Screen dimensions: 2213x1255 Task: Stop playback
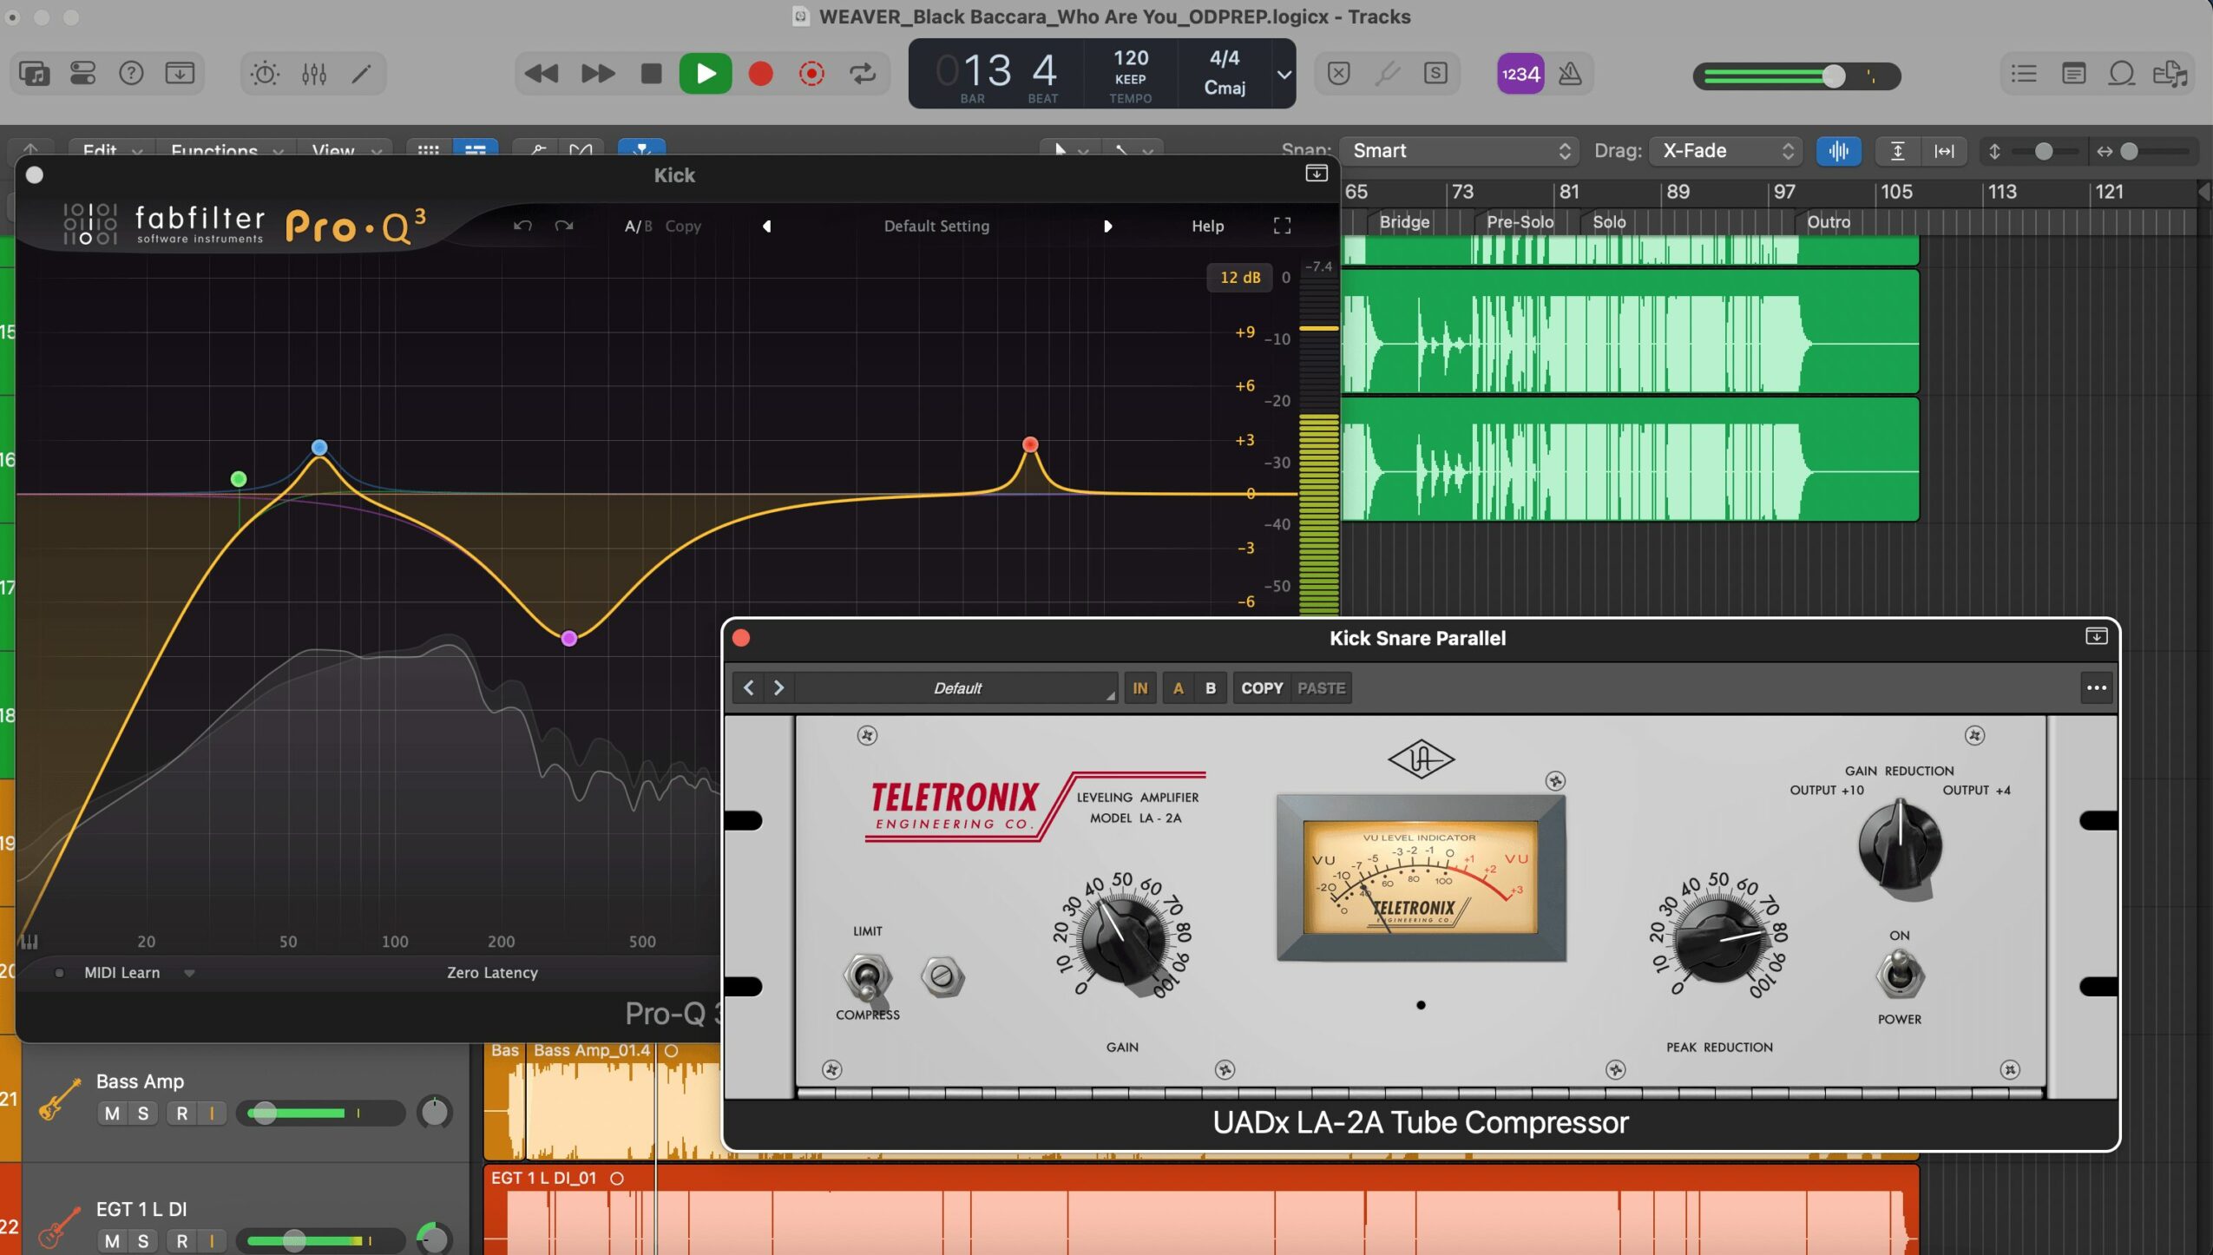click(x=651, y=74)
